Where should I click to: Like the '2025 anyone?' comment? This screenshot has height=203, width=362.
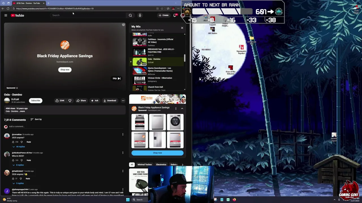pos(13,142)
